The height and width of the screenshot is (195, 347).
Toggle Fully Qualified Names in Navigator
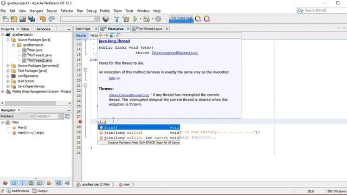(x=49, y=183)
